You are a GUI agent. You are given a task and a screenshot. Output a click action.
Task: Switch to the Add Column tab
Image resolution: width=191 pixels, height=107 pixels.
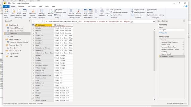click(x=32, y=7)
